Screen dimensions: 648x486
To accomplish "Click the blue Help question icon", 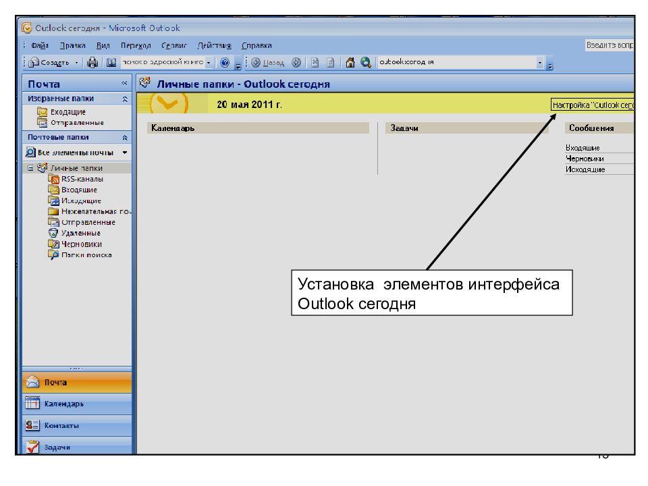I will click(x=225, y=62).
